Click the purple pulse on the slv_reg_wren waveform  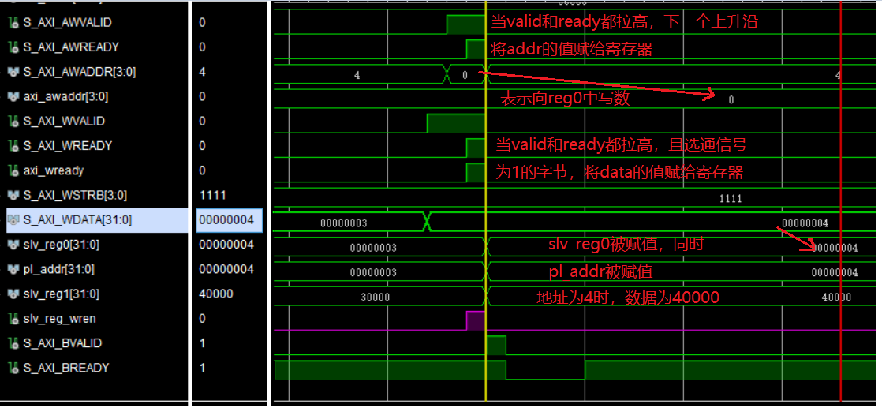click(x=475, y=320)
